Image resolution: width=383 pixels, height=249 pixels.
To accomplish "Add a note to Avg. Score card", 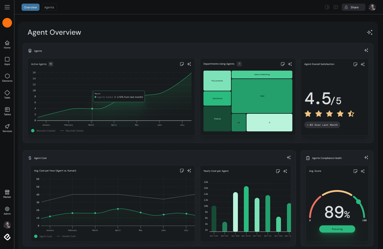I will click(355, 171).
